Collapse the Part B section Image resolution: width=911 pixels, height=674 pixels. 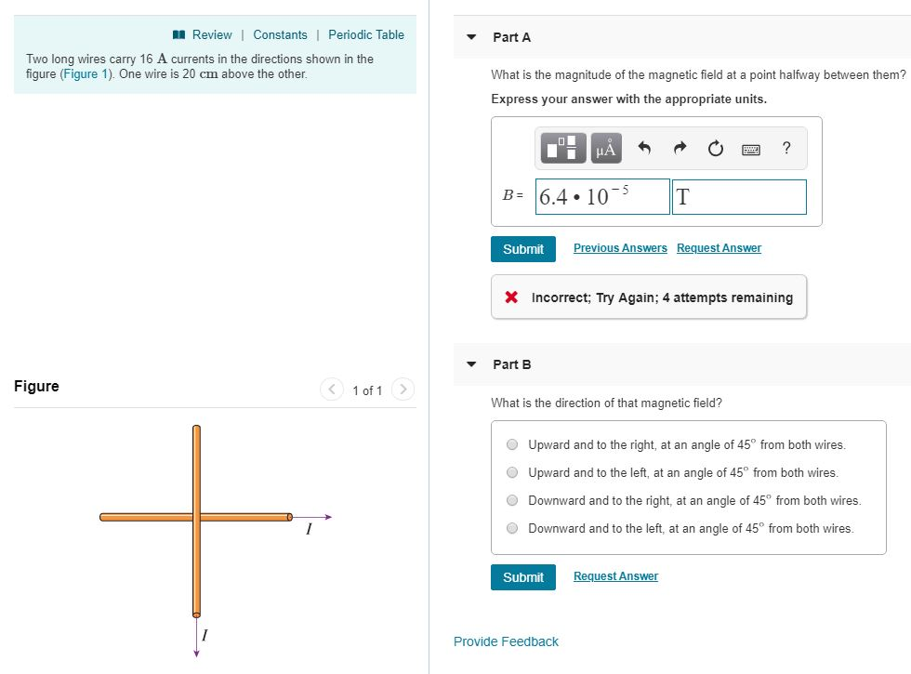470,364
